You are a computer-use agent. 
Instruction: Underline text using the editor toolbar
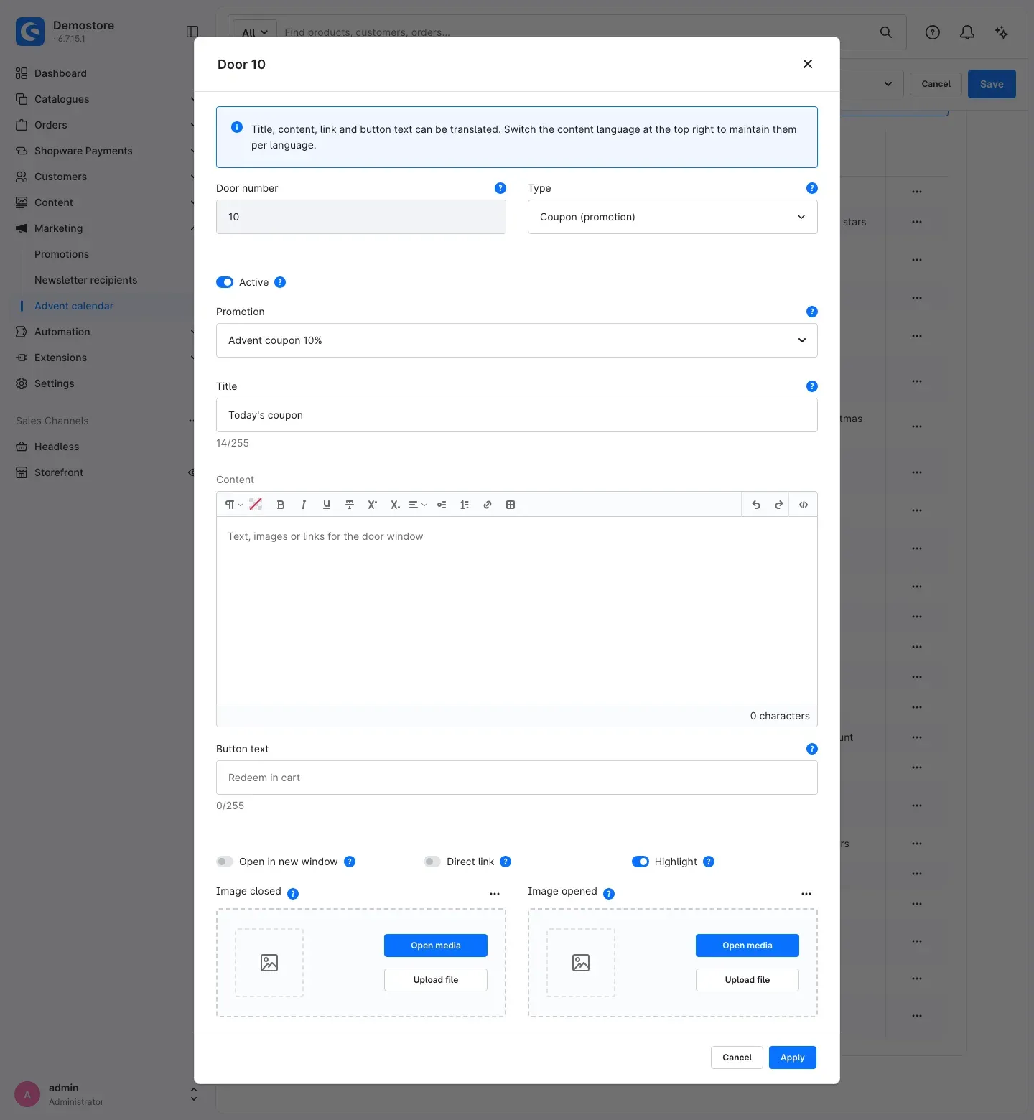pos(327,505)
